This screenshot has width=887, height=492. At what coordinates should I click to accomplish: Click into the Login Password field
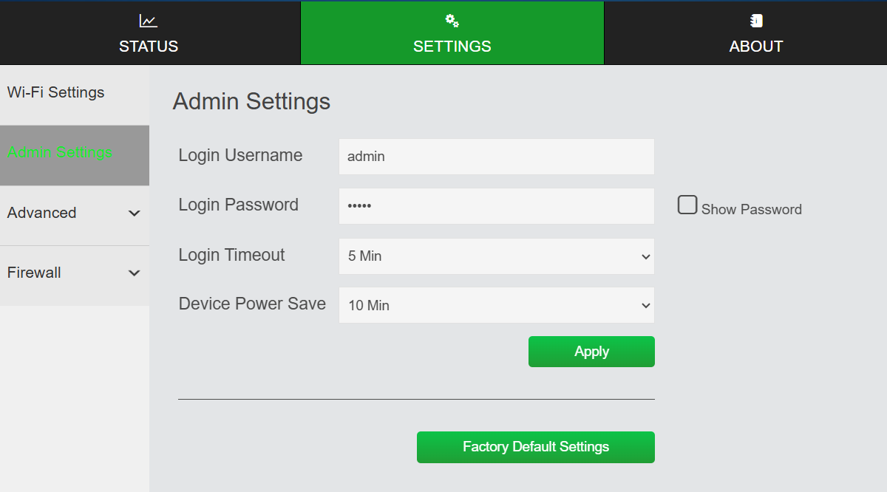click(496, 206)
